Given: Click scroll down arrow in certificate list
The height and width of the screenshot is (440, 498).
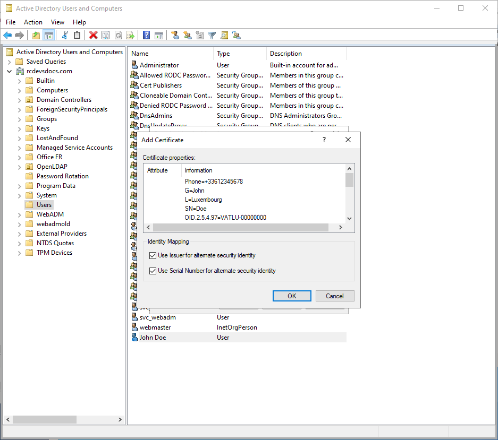Looking at the screenshot, I should point(349,219).
